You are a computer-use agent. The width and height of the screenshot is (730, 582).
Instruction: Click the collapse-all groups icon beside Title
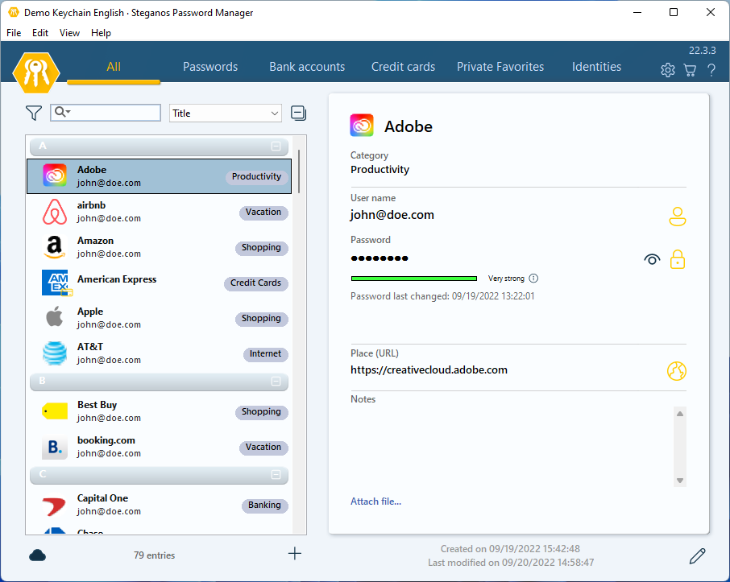tap(298, 113)
